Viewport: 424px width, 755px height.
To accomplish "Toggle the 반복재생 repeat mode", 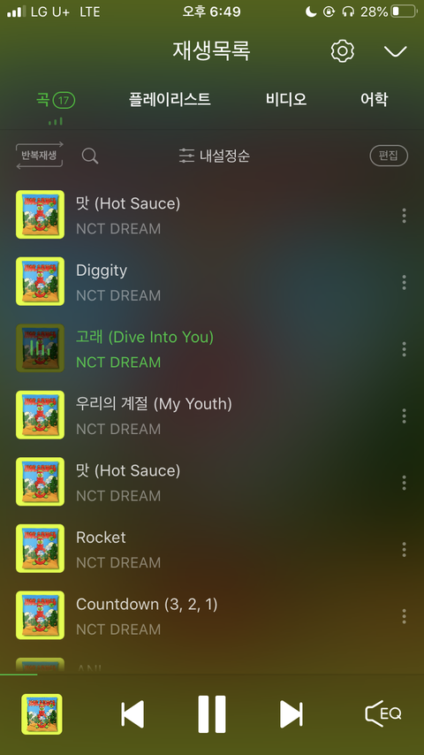I will pos(40,156).
